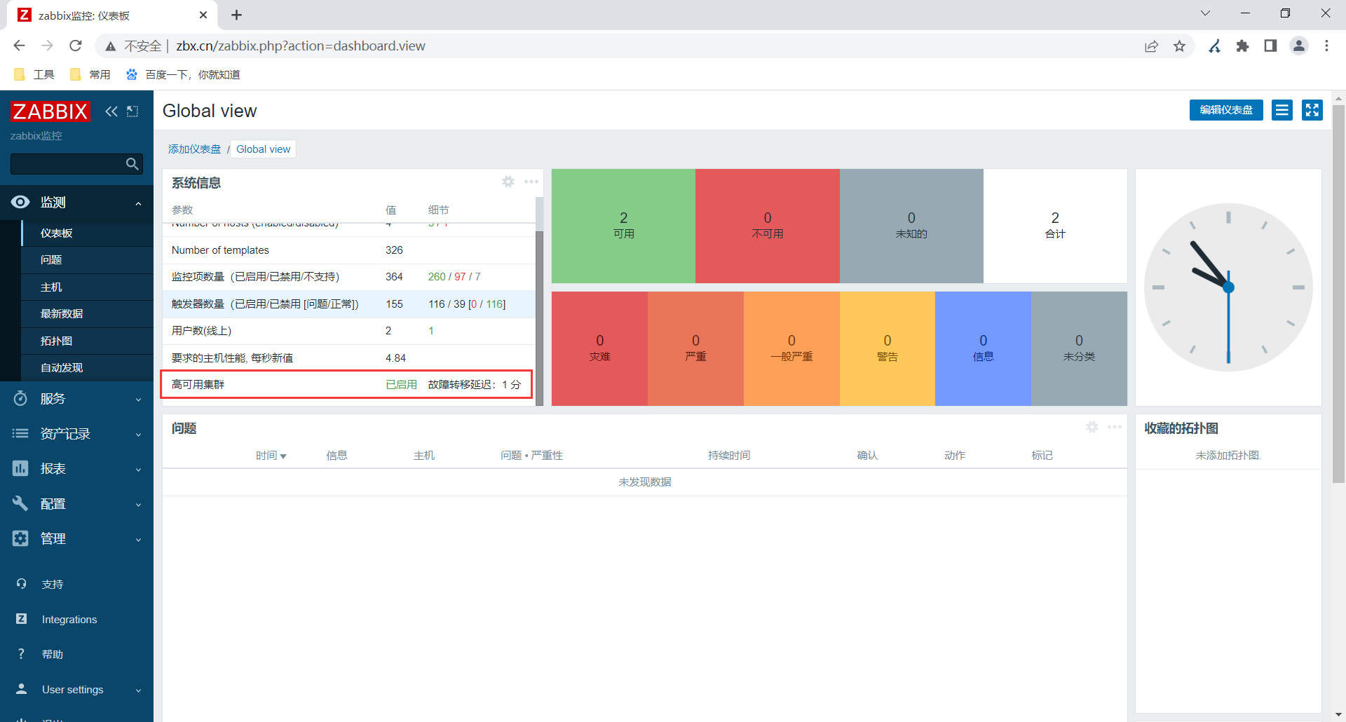Click the blue 信息 severity tile
The height and width of the screenshot is (722, 1346).
pos(983,348)
